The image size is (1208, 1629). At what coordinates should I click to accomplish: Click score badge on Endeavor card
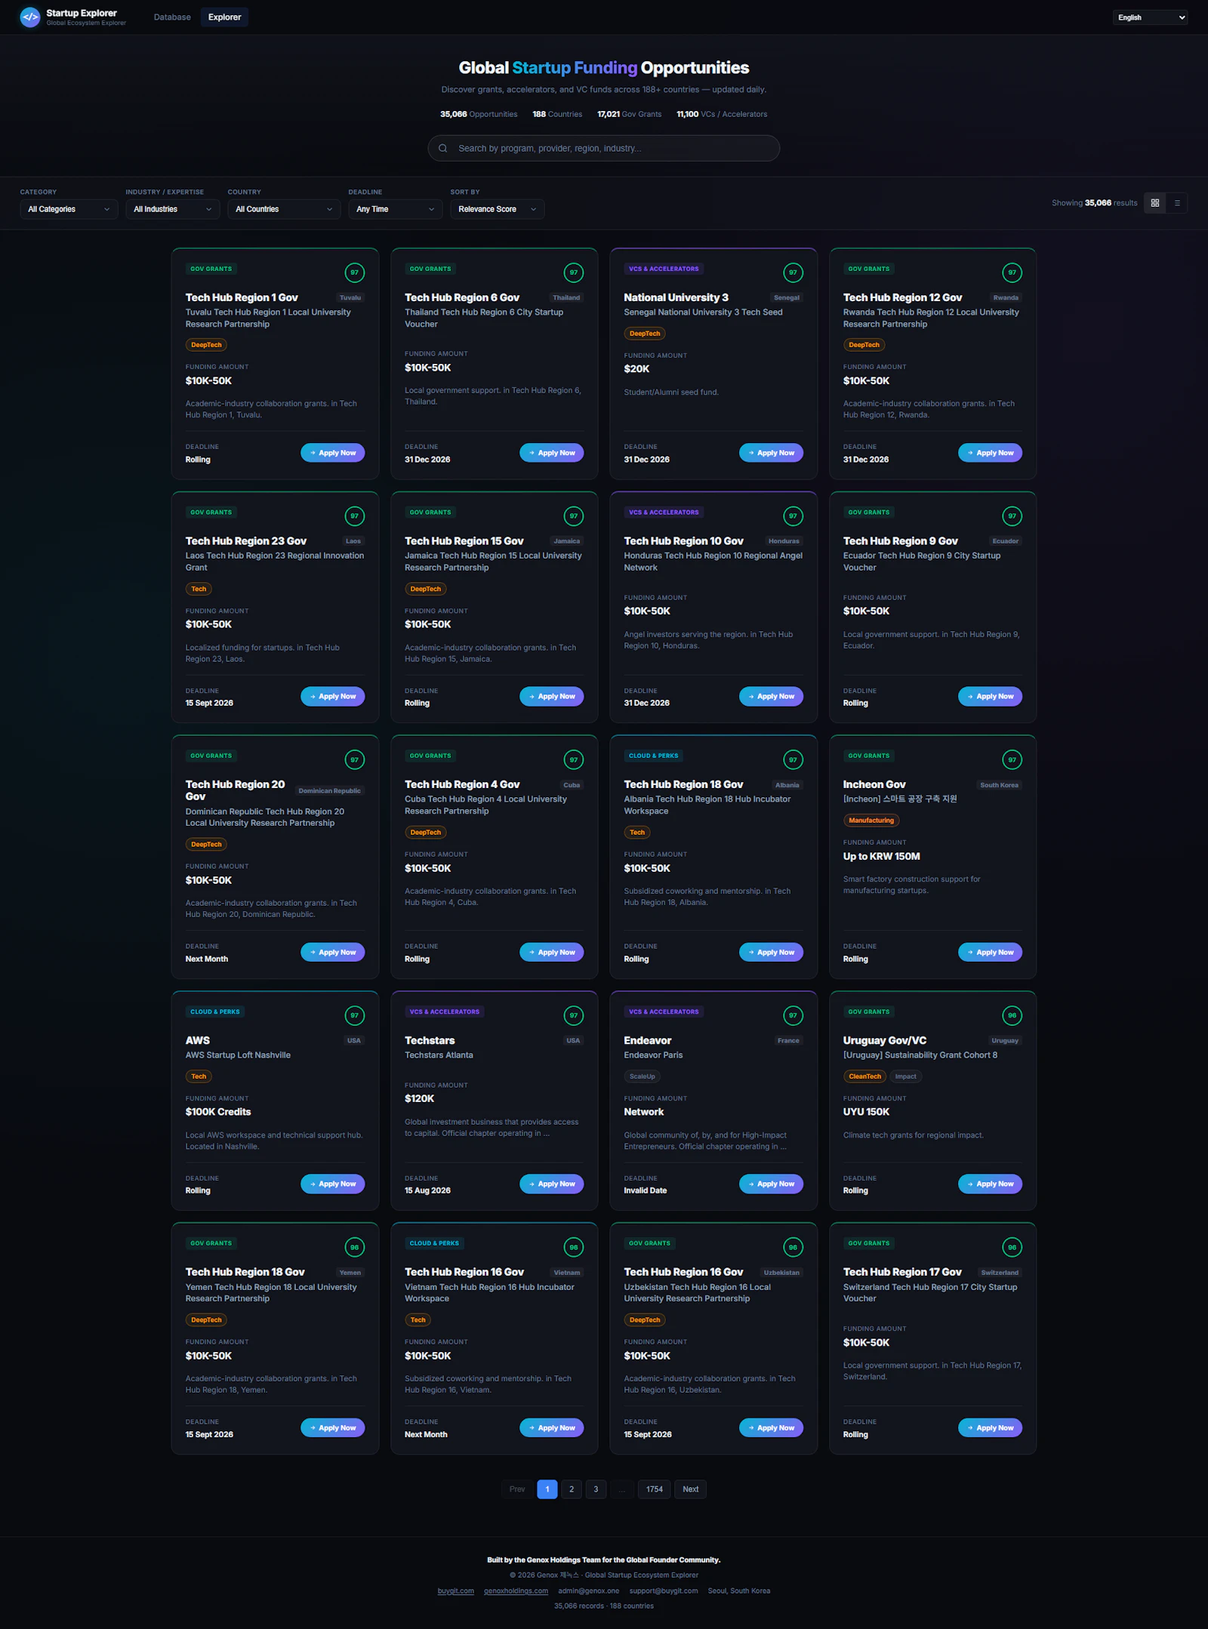[x=793, y=1015]
